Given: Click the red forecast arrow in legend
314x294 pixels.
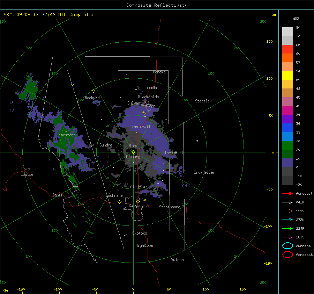Looking at the screenshot, I should [x=287, y=193].
